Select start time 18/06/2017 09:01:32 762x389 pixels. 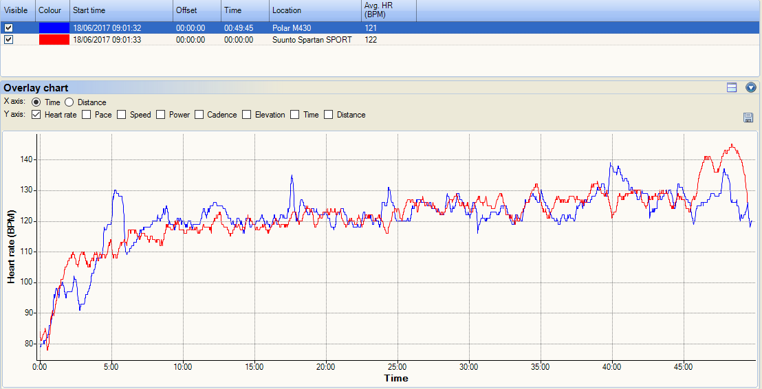coord(107,28)
